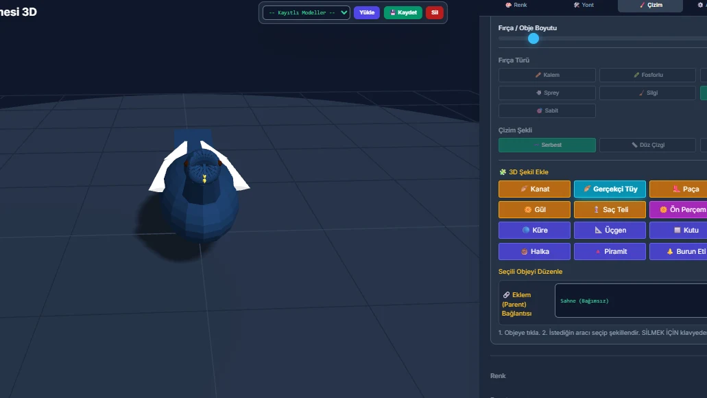Choose the Serbest drawing shape

pyautogui.click(x=547, y=145)
